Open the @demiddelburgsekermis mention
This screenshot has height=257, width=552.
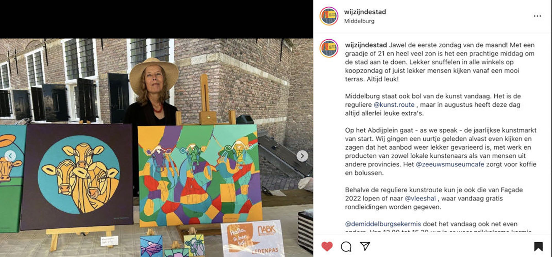pyautogui.click(x=383, y=224)
